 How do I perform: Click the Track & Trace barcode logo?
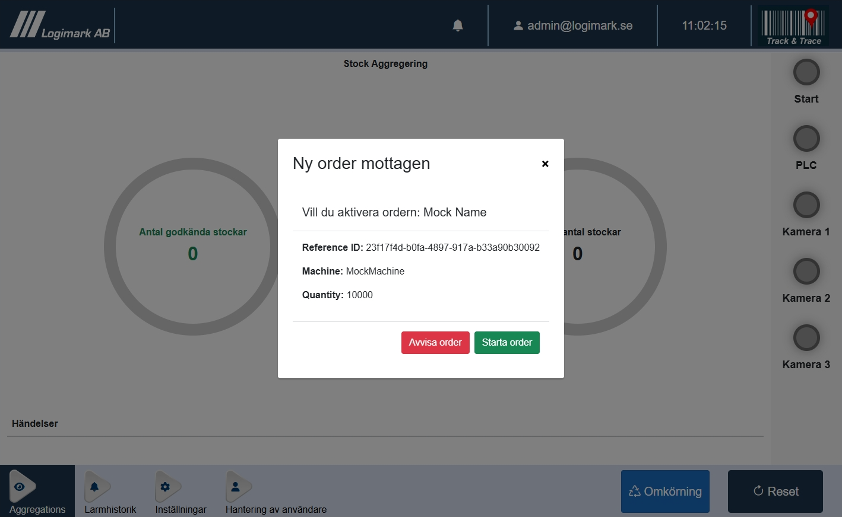point(793,26)
